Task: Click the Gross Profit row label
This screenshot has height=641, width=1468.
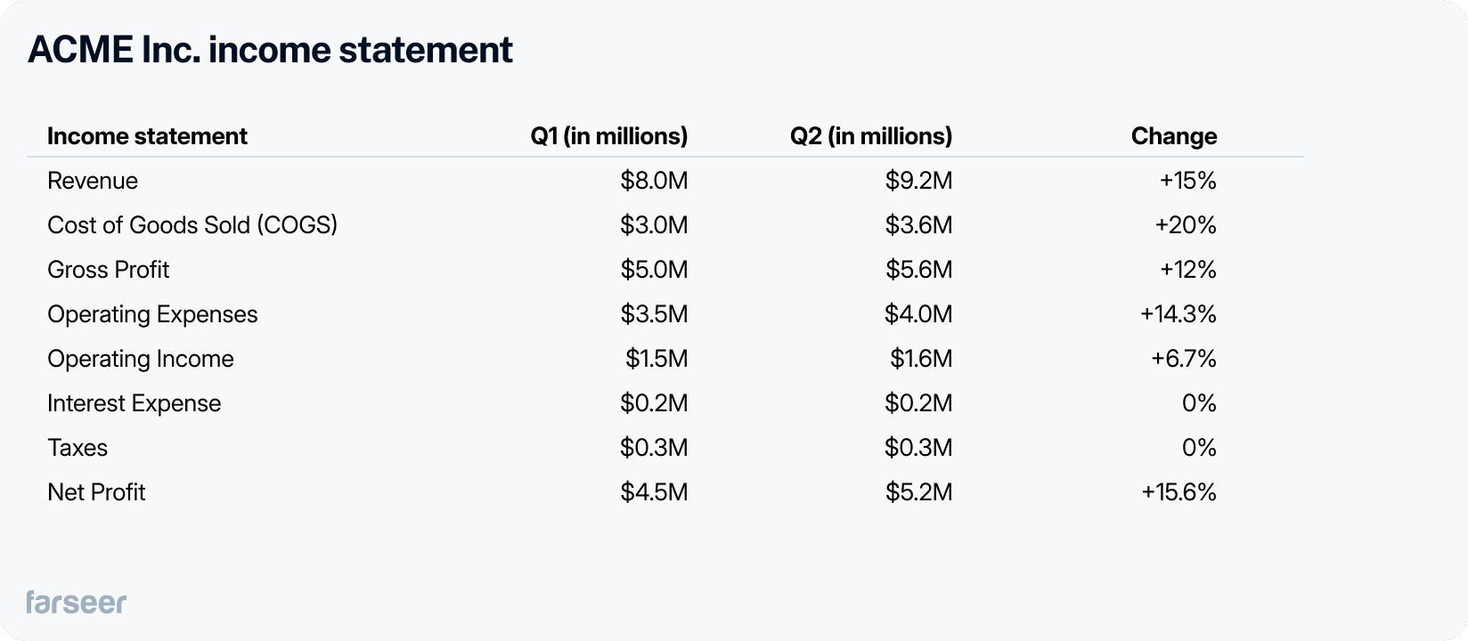Action: coord(108,270)
